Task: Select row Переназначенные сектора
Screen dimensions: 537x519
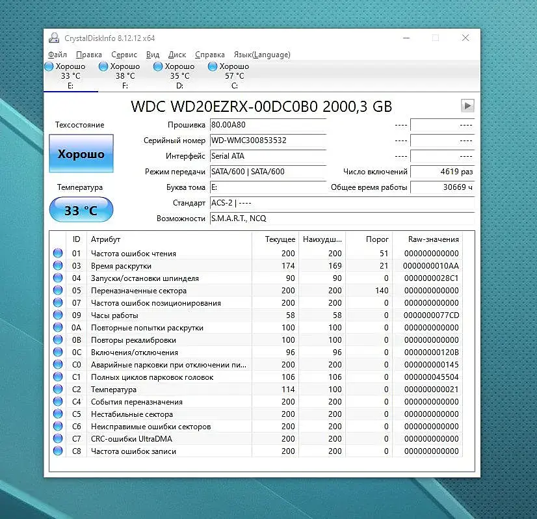Action: coord(256,291)
